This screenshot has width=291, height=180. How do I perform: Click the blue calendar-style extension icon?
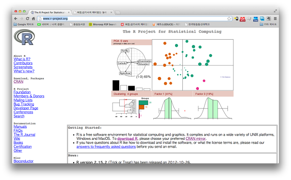tap(256, 19)
